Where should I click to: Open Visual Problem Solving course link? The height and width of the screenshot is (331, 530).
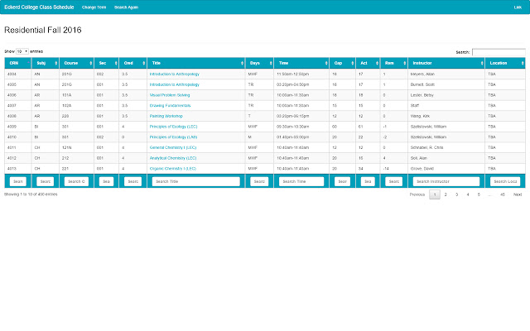pyautogui.click(x=170, y=95)
